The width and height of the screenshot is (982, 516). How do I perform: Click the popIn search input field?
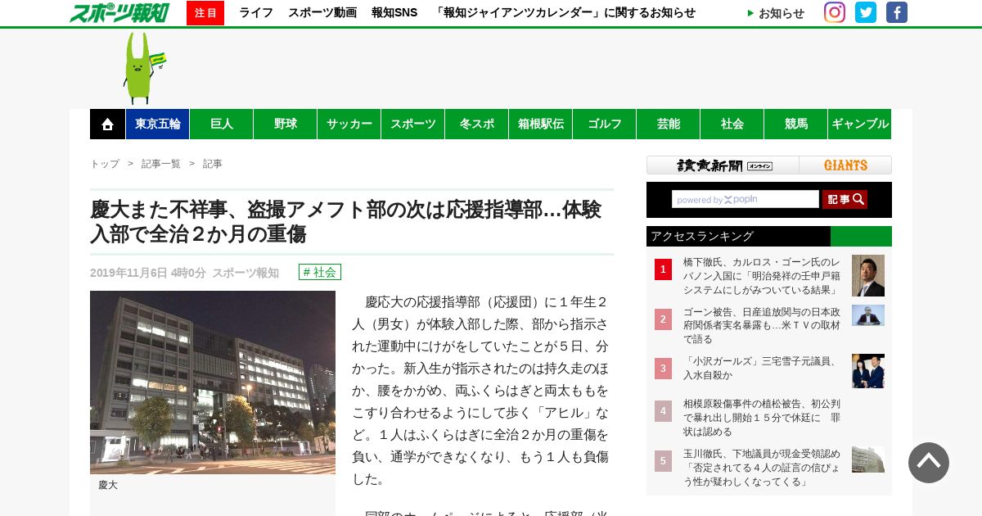click(x=746, y=199)
